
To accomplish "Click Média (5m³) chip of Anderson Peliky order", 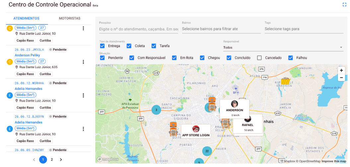I will pyautogui.click(x=26, y=61).
